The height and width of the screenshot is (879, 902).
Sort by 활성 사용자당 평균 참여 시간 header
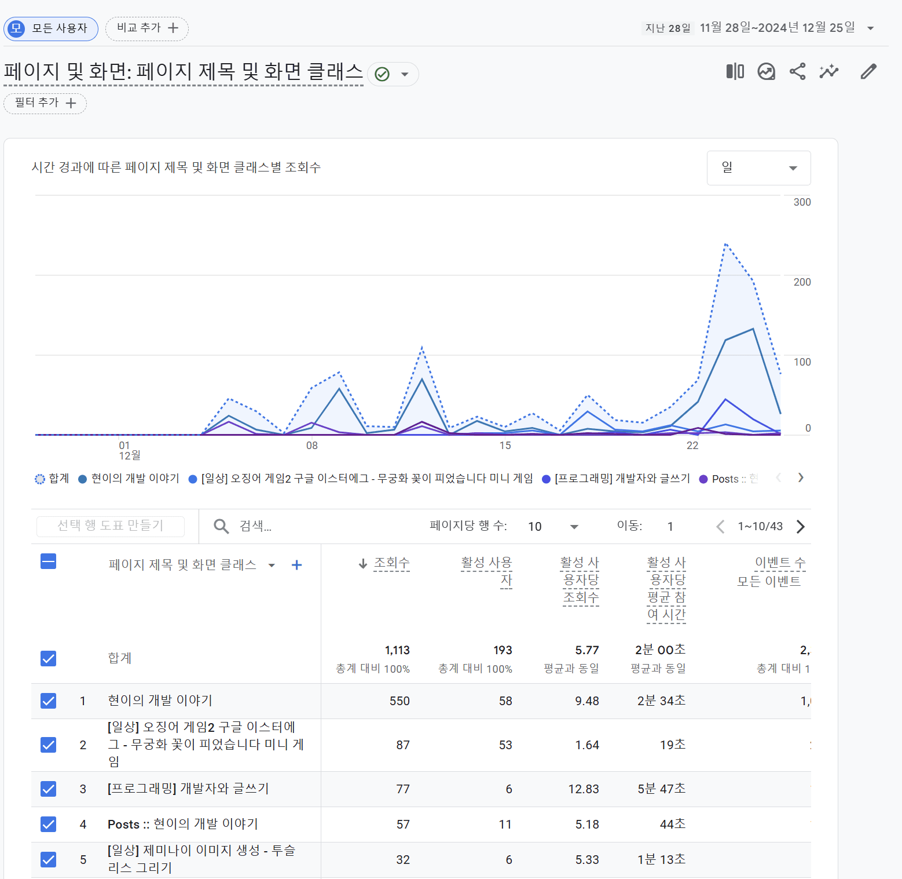click(x=666, y=589)
